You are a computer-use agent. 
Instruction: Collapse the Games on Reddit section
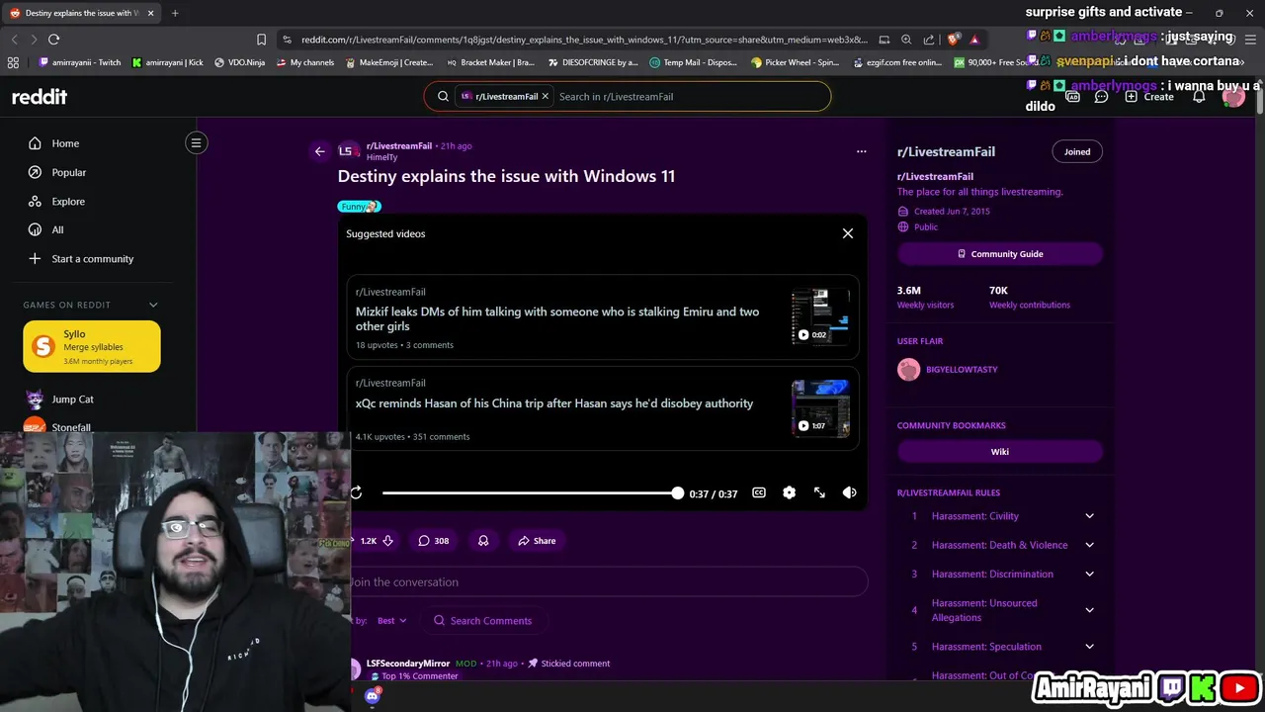[x=153, y=305]
